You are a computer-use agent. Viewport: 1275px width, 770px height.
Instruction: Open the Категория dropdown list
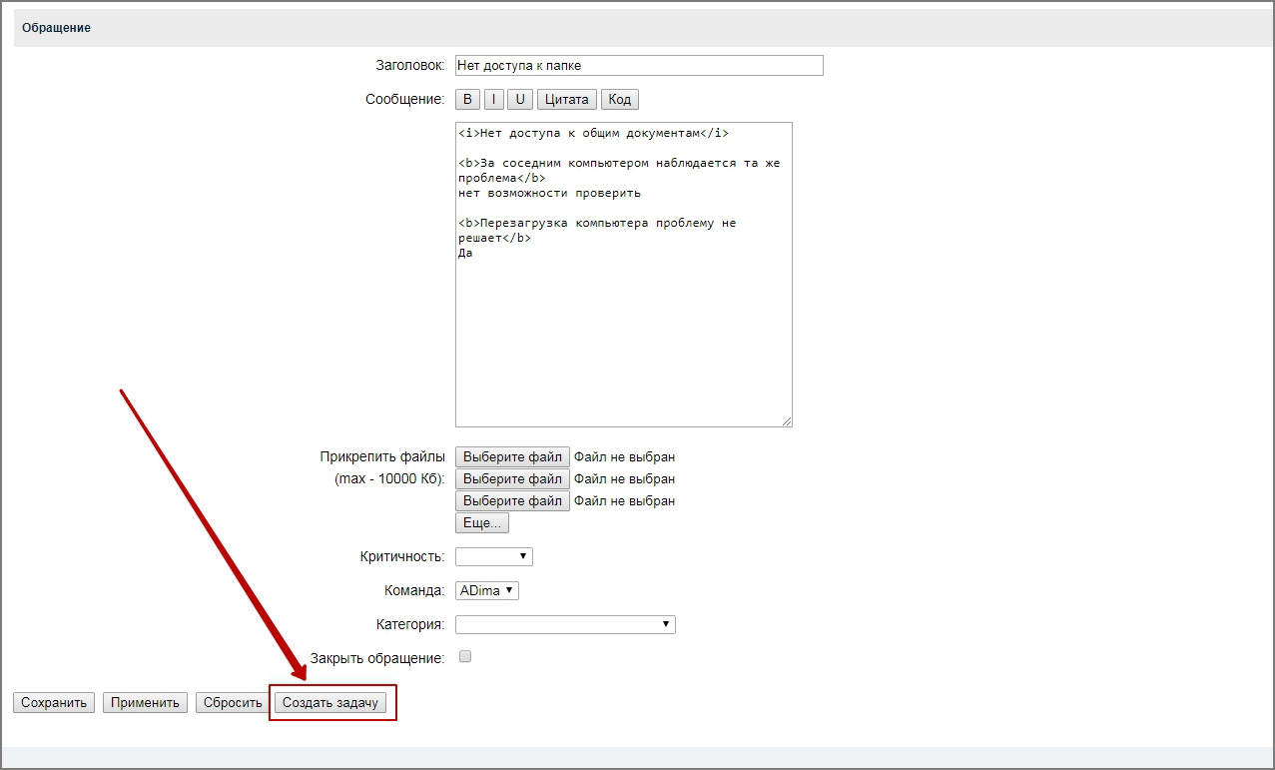click(x=565, y=625)
